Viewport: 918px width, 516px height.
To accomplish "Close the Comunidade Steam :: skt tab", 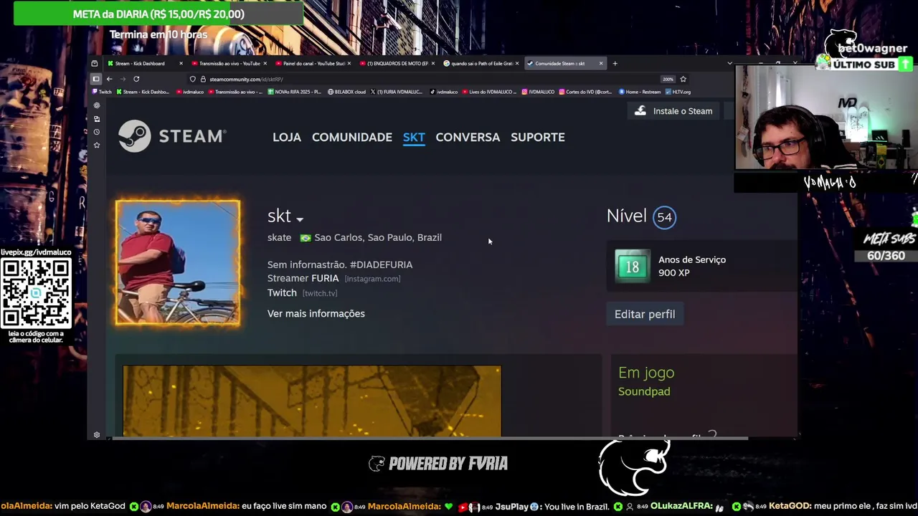I will click(x=601, y=63).
